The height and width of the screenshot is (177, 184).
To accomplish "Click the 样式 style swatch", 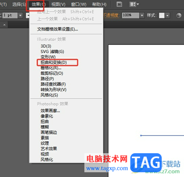I will [162, 15].
